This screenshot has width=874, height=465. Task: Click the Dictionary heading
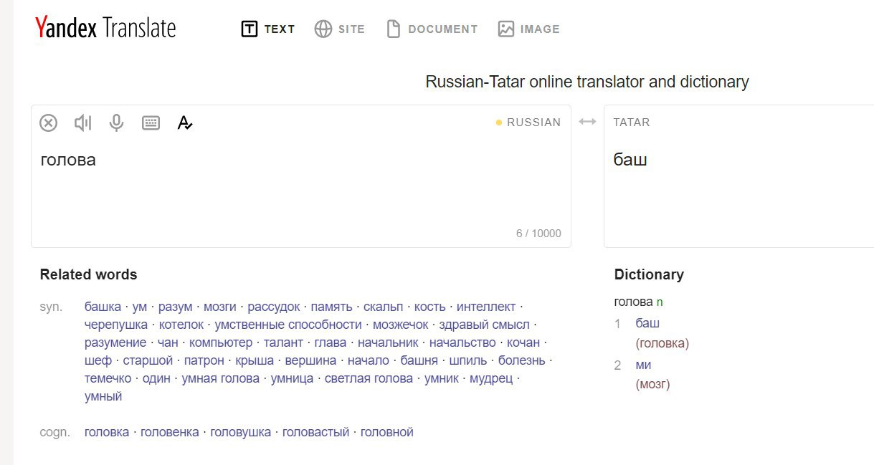point(649,274)
